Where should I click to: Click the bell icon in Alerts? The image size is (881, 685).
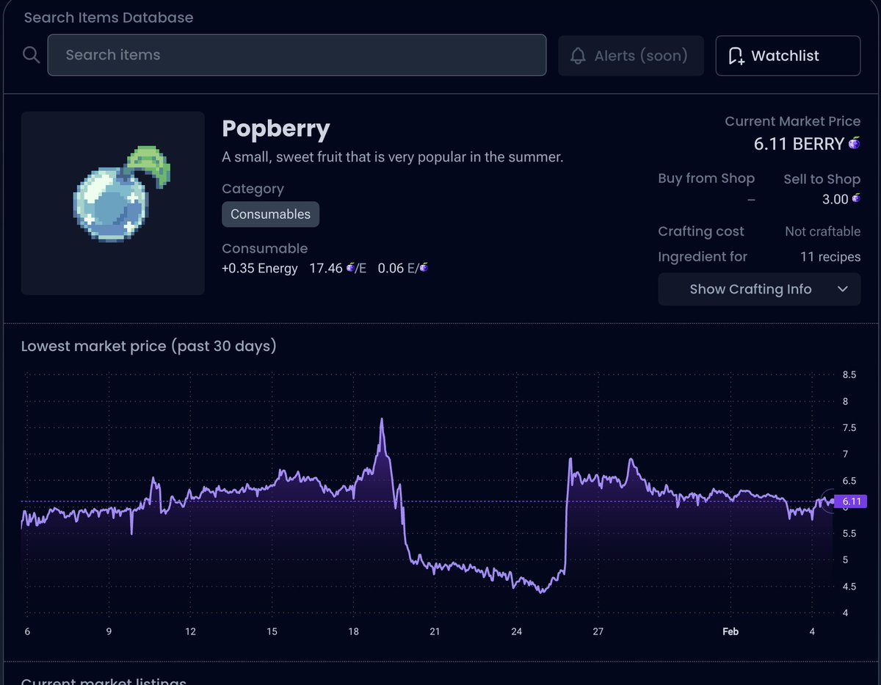click(579, 56)
